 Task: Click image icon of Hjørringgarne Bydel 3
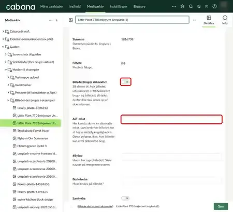[x=14, y=146]
